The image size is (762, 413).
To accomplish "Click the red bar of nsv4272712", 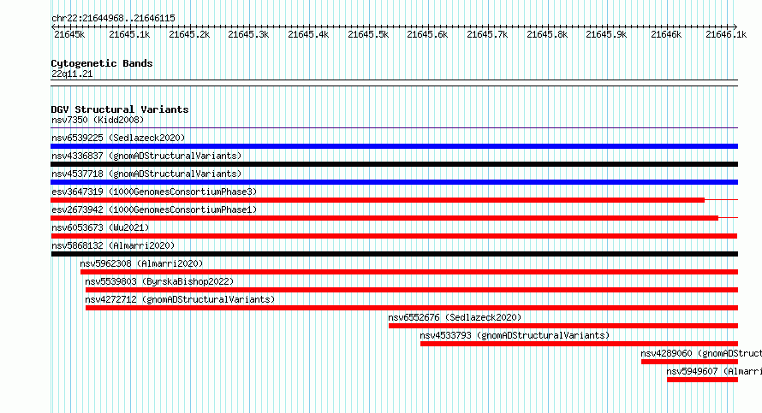I will 412,308.
